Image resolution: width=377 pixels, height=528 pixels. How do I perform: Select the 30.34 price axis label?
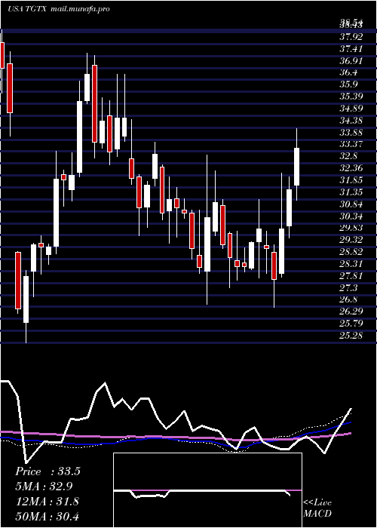(x=351, y=216)
